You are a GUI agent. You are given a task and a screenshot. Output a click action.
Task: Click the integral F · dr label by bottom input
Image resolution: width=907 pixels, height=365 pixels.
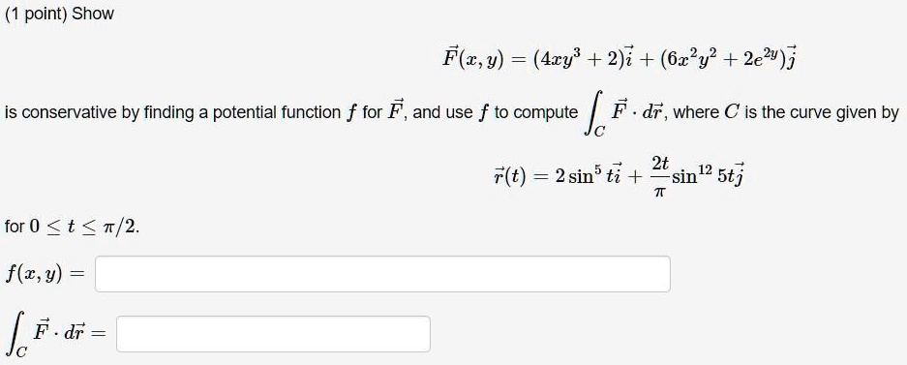pyautogui.click(x=55, y=334)
